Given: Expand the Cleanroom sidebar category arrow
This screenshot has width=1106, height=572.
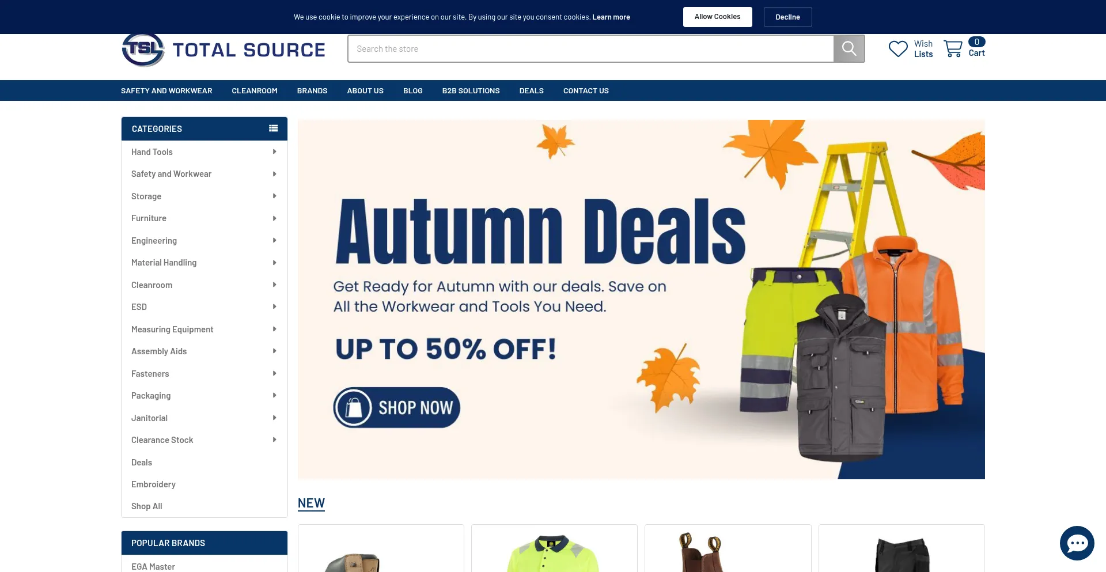Looking at the screenshot, I should tap(274, 285).
